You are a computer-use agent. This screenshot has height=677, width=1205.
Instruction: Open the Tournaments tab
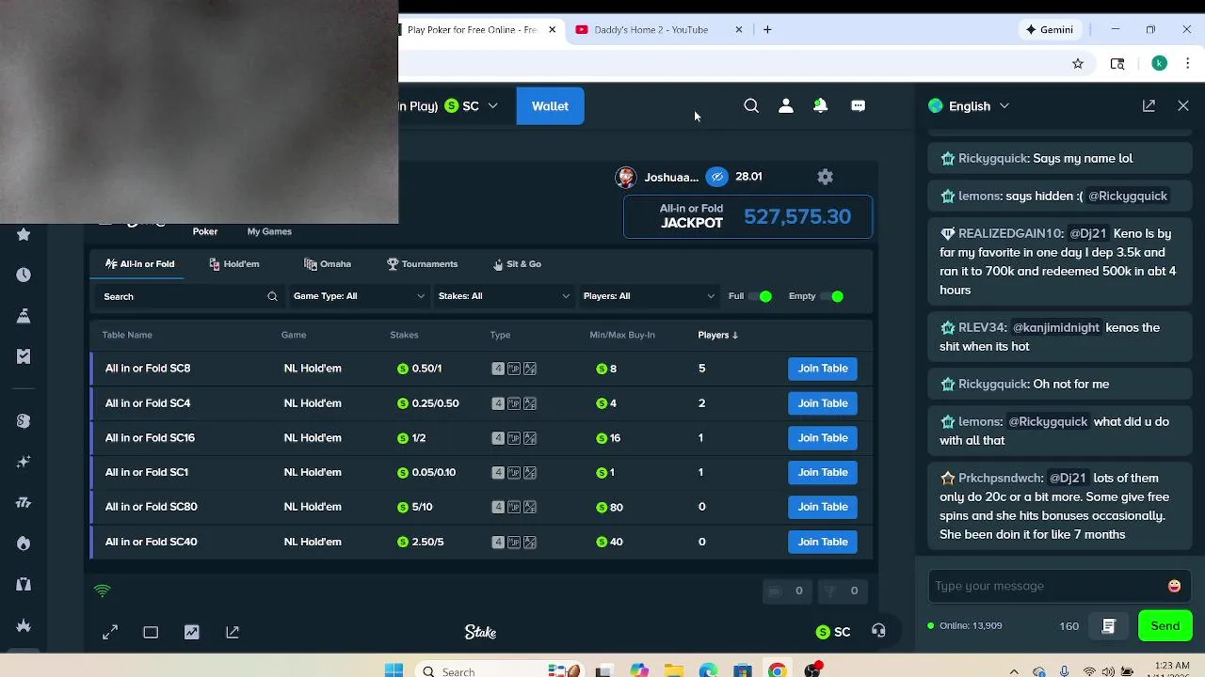point(423,264)
